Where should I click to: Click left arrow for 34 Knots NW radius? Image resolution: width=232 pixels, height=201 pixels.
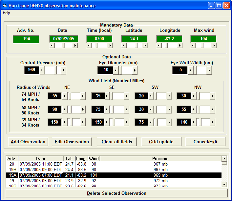tap(194, 122)
